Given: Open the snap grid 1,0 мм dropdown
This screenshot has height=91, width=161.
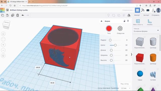Looking at the screenshot, I should tap(126, 88).
